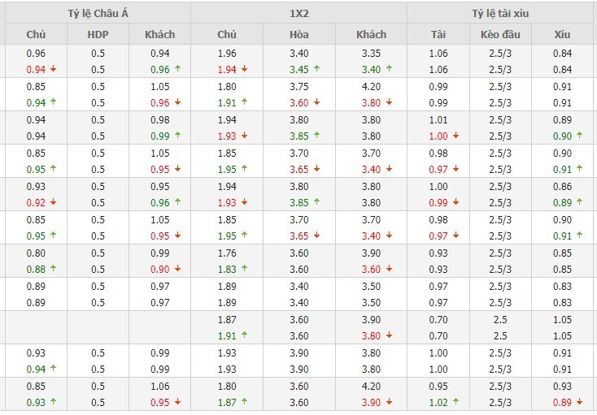Image resolution: width=597 pixels, height=415 pixels.
Task: Select the Tỷ lệ Châu Á header
Action: (94, 12)
